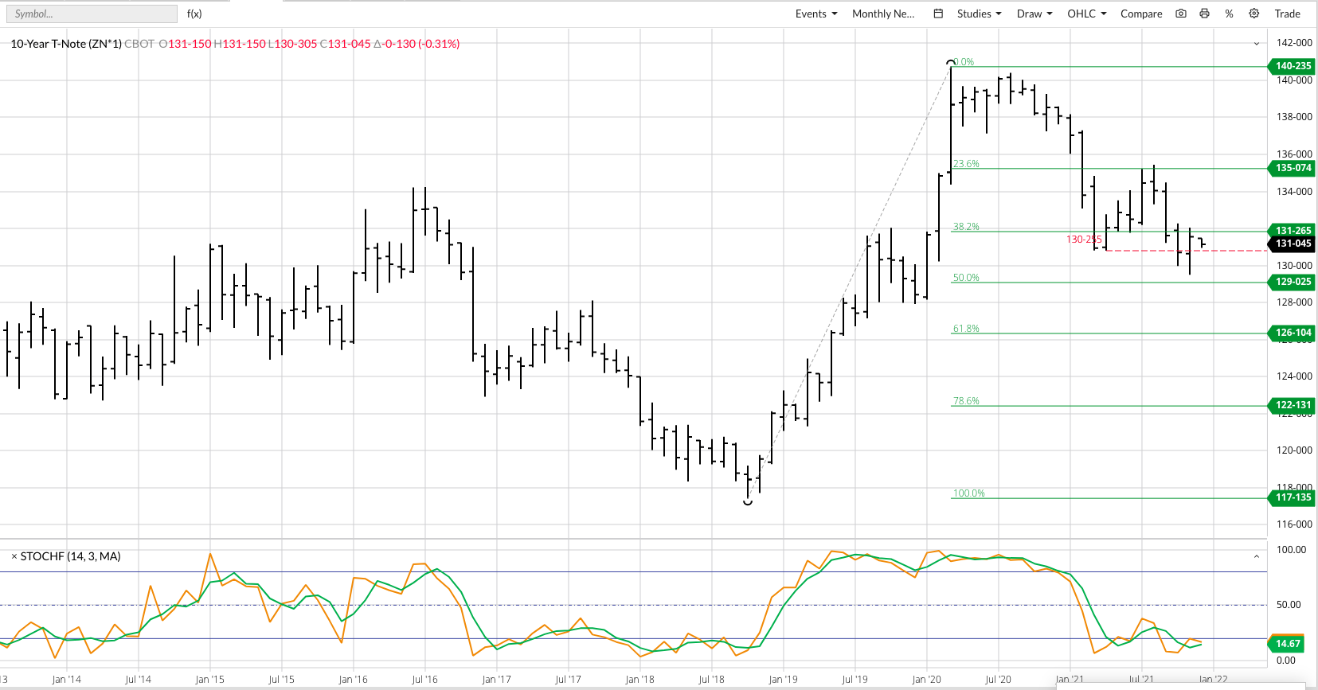
Task: Click the Symbol search input field
Action: (x=92, y=14)
